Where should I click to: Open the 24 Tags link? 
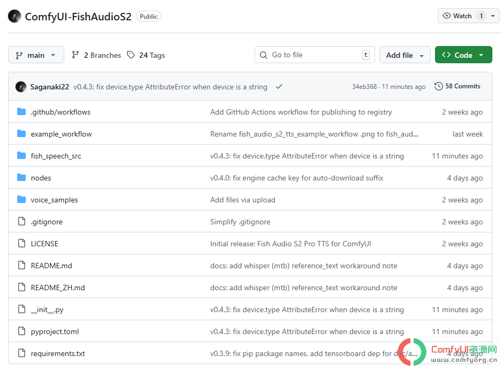coord(146,55)
